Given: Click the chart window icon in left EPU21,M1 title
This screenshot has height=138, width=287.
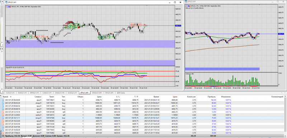Looking at the screenshot, I should pyautogui.click(x=6, y=3).
